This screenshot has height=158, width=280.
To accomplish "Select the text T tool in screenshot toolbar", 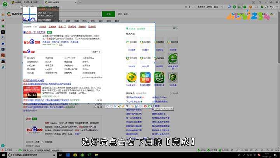I will (127, 106).
